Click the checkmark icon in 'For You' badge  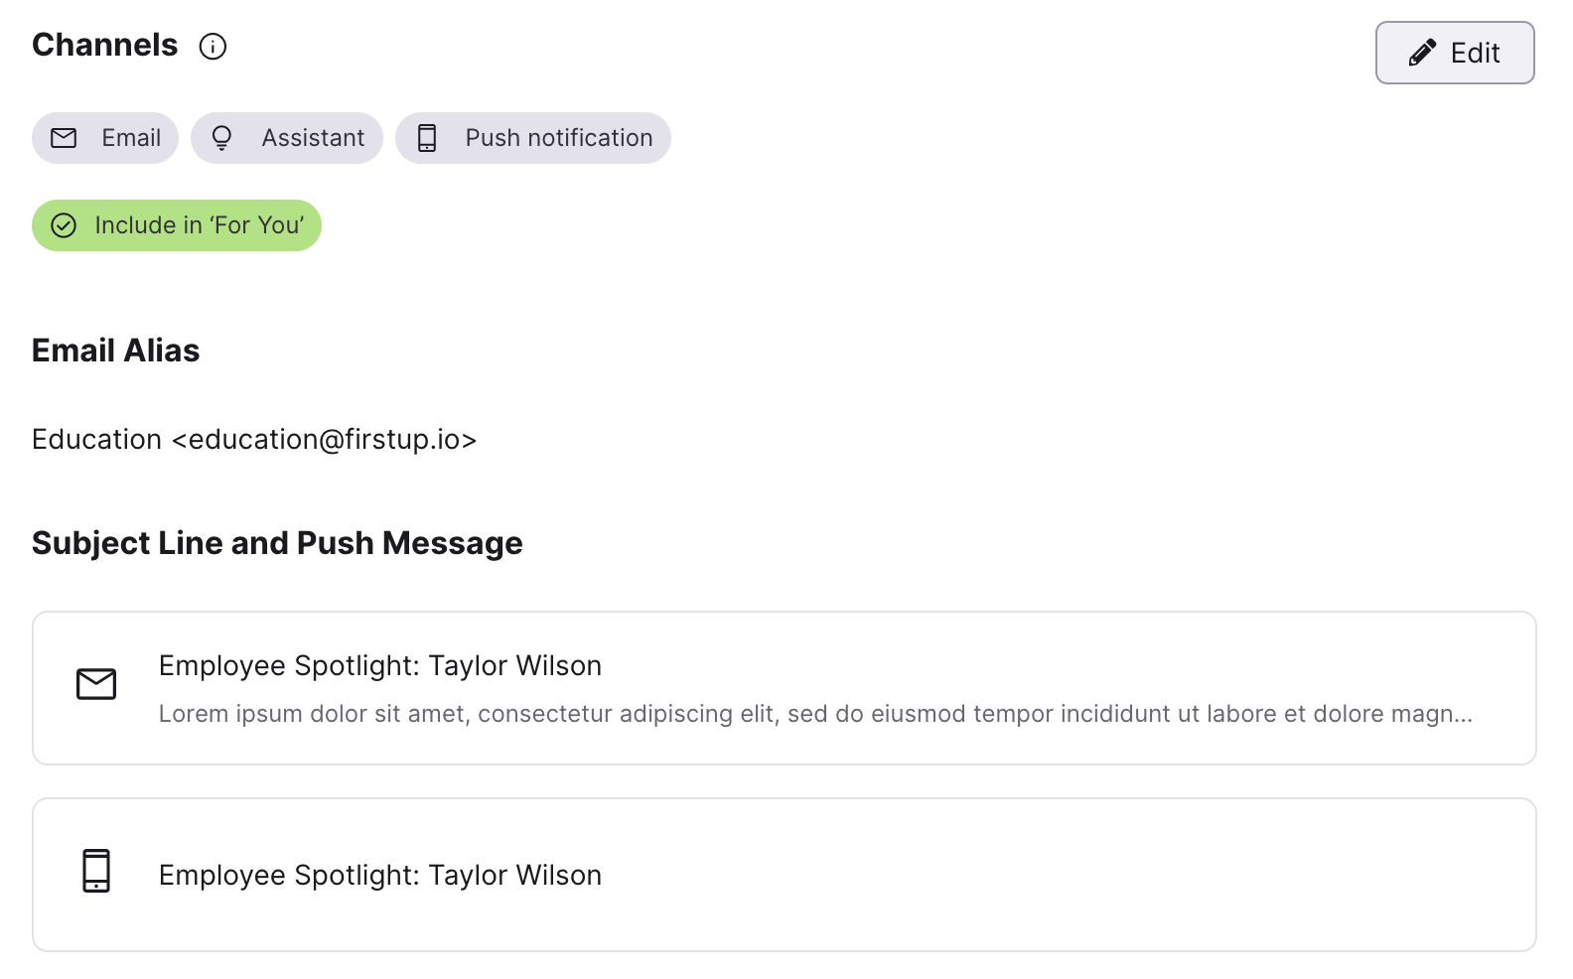tap(64, 225)
